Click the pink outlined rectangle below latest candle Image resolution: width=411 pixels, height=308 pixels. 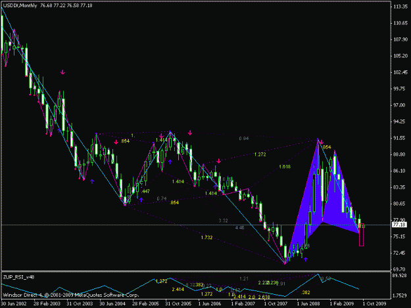click(x=361, y=234)
